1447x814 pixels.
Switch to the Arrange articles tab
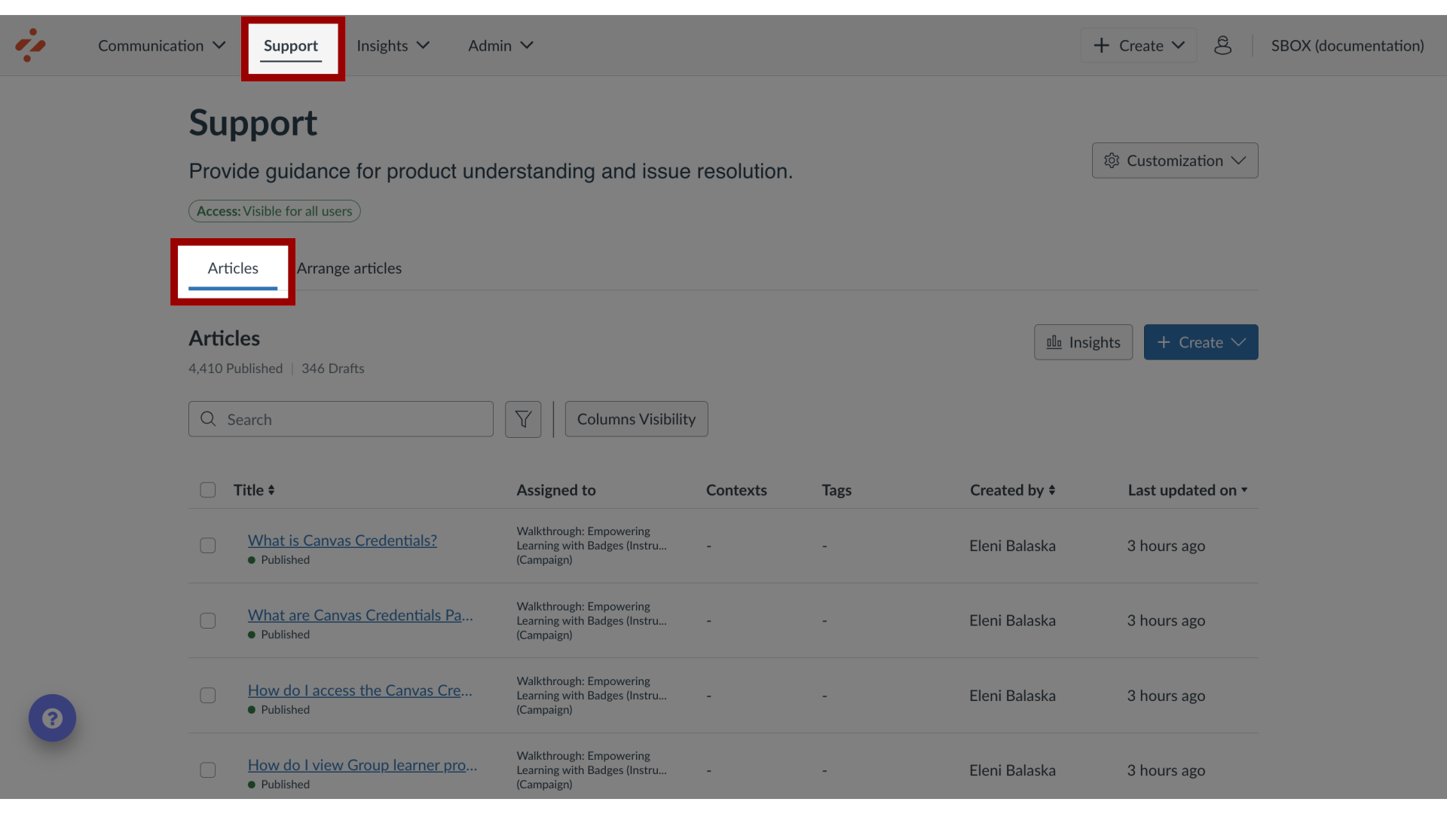point(349,268)
